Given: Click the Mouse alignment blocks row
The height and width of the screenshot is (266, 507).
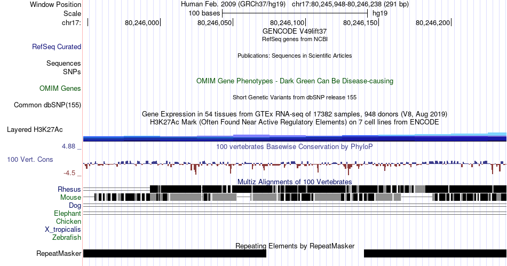Looking at the screenshot, I should pyautogui.click(x=295, y=197).
